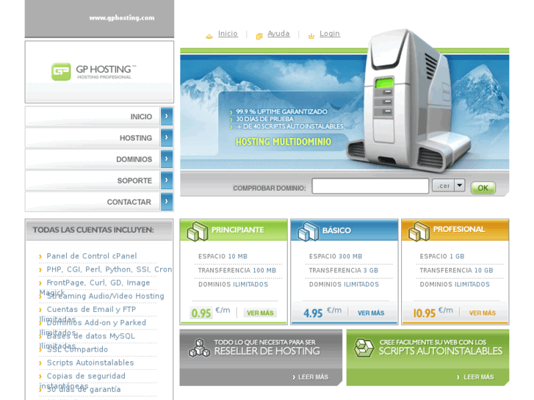Click '99.9 % UPTIME GARANTIZADO' banner text
The height and width of the screenshot is (400, 534).
tap(281, 112)
